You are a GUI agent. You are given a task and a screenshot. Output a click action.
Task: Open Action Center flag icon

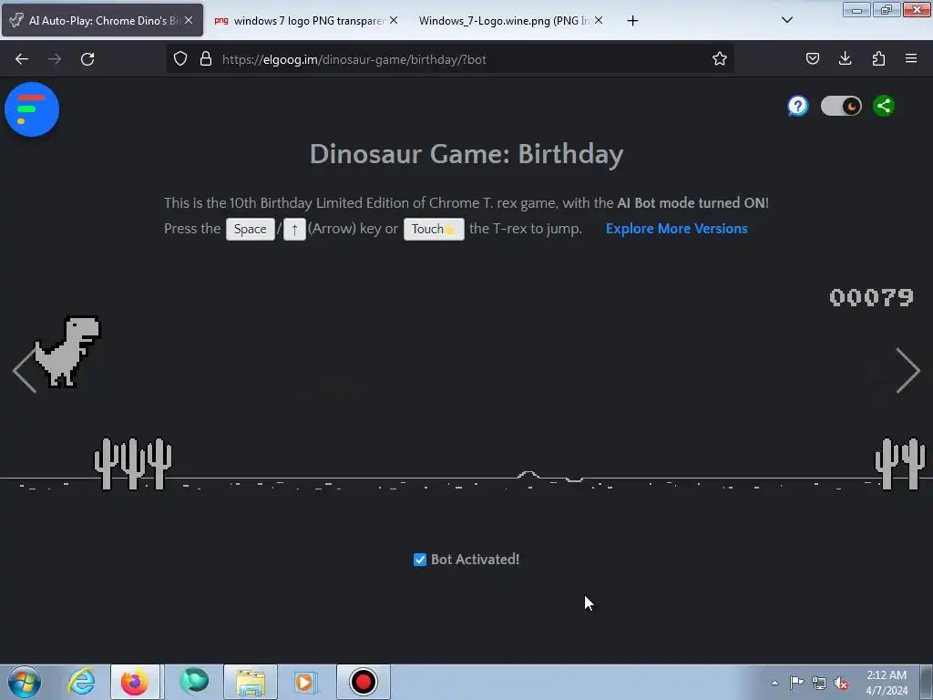(x=796, y=682)
